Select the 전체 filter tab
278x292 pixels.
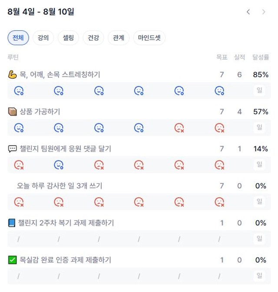(x=18, y=38)
